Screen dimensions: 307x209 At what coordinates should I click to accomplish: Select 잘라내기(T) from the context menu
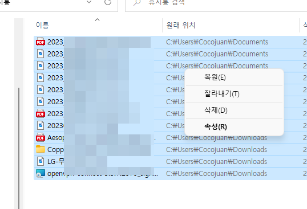(235, 94)
